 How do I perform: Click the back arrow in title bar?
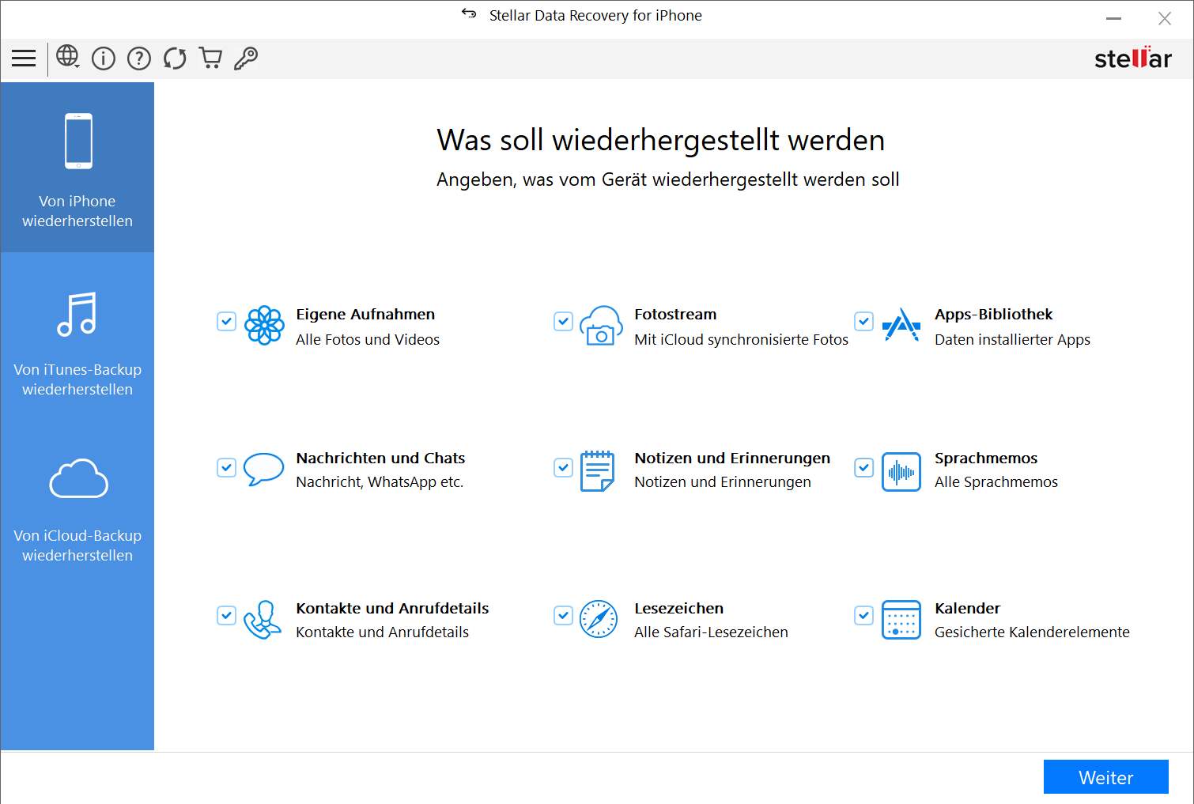(469, 13)
